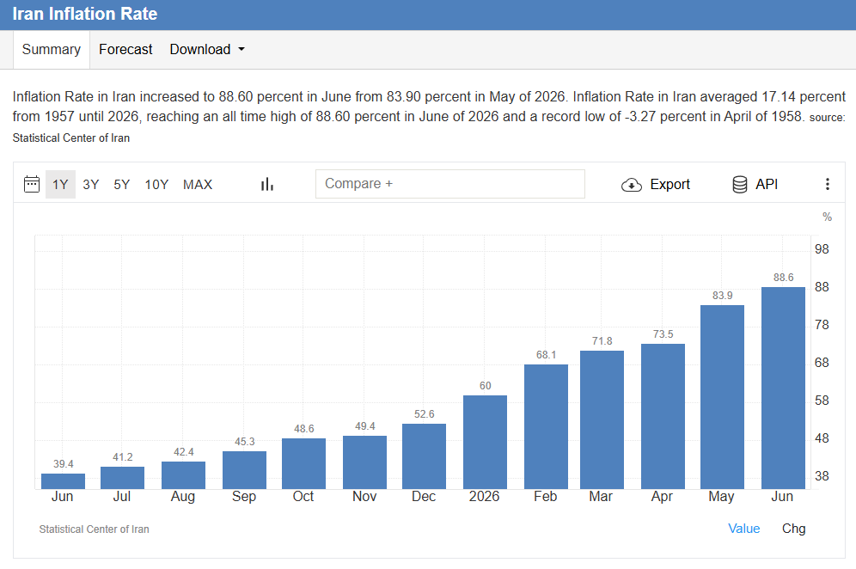856x569 pixels.
Task: Click the y-axis value 98
Action: point(822,249)
